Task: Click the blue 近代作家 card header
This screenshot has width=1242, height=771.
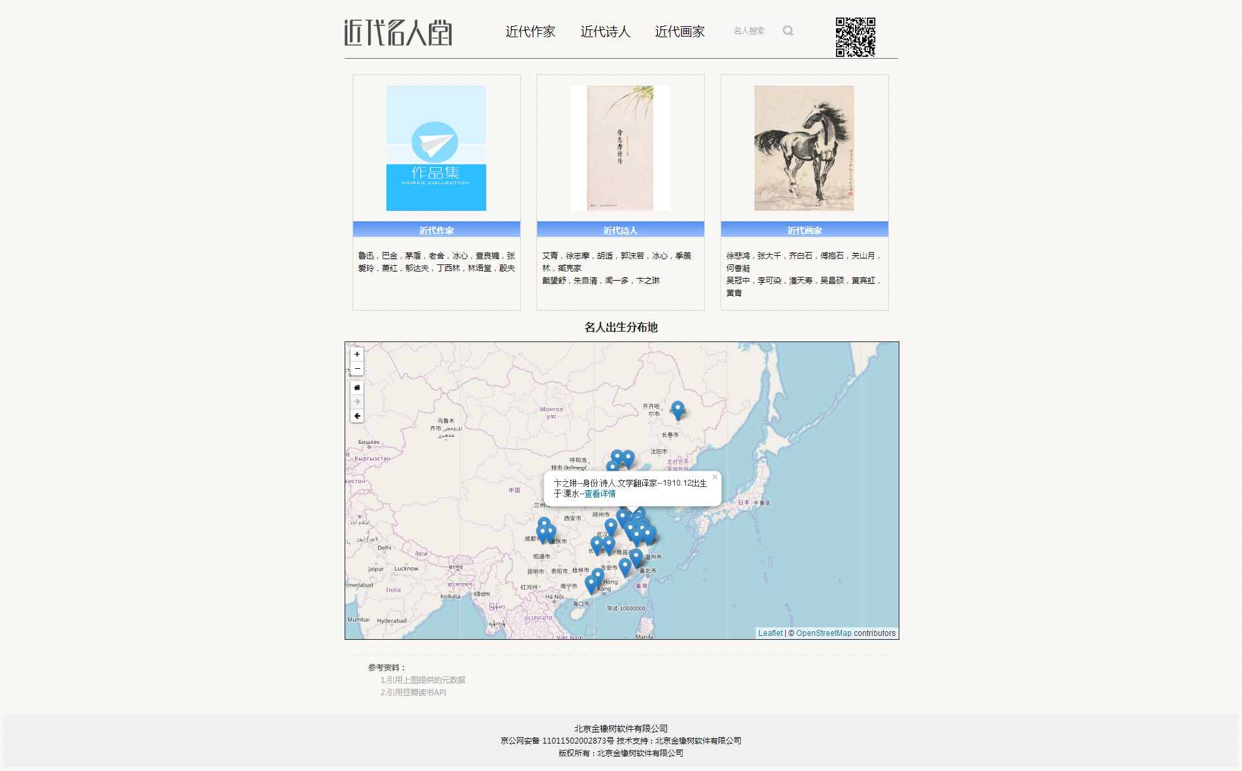Action: (x=437, y=230)
